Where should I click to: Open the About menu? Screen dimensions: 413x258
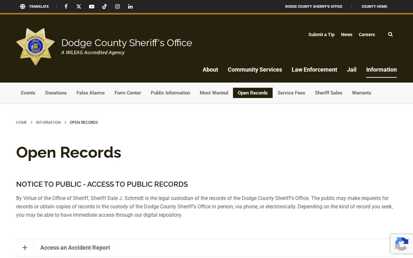click(210, 70)
